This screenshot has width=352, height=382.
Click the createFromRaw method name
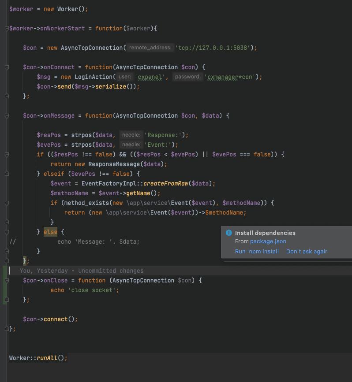(x=166, y=183)
